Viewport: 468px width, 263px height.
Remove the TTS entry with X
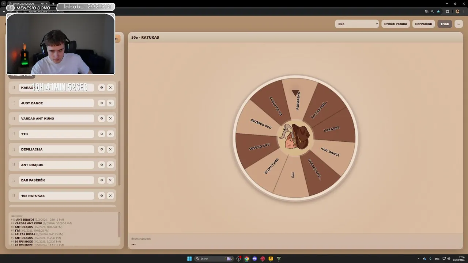110,134
